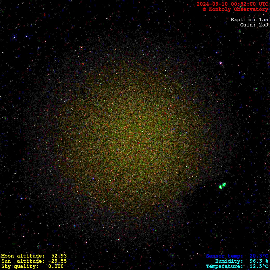270x270 pixels.
Task: Click the gain value 250
Action: pyautogui.click(x=264, y=25)
